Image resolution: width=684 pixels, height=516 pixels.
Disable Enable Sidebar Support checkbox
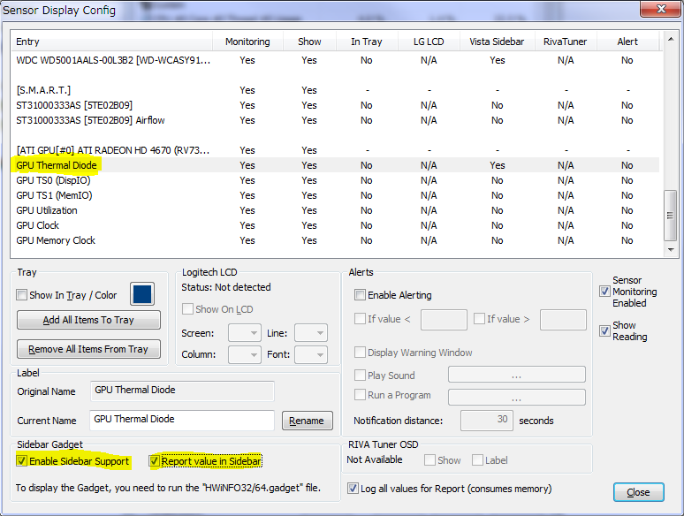pos(22,461)
